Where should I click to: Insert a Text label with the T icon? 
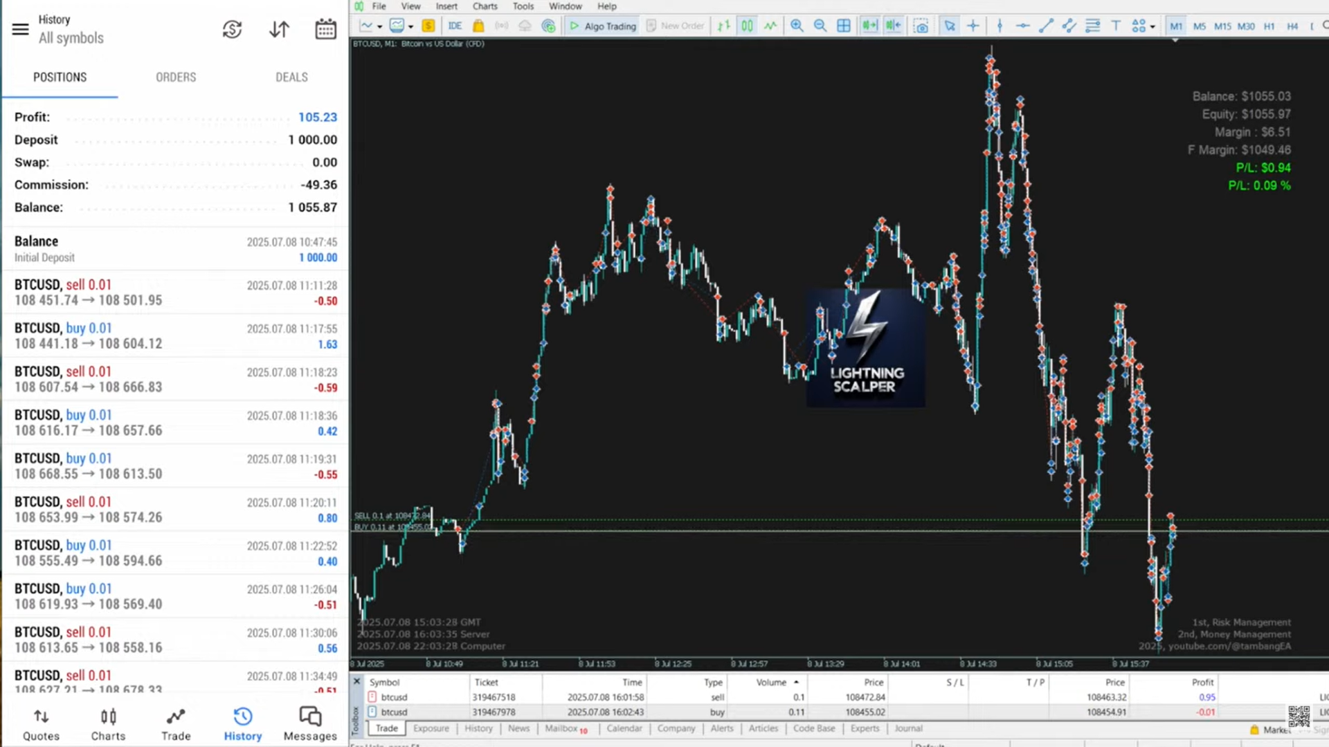click(1116, 26)
